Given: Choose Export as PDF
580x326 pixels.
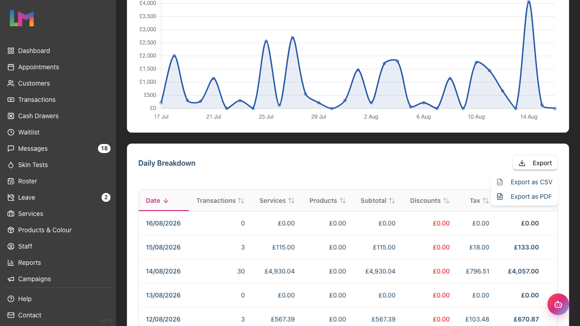Looking at the screenshot, I should (524, 197).
